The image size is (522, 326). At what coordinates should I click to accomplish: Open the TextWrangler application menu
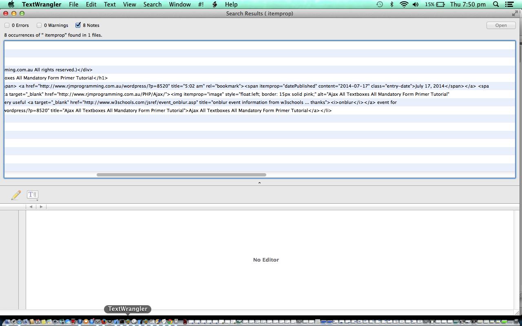(x=42, y=4)
